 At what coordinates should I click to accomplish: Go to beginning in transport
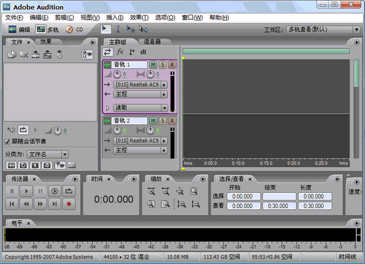[12, 204]
